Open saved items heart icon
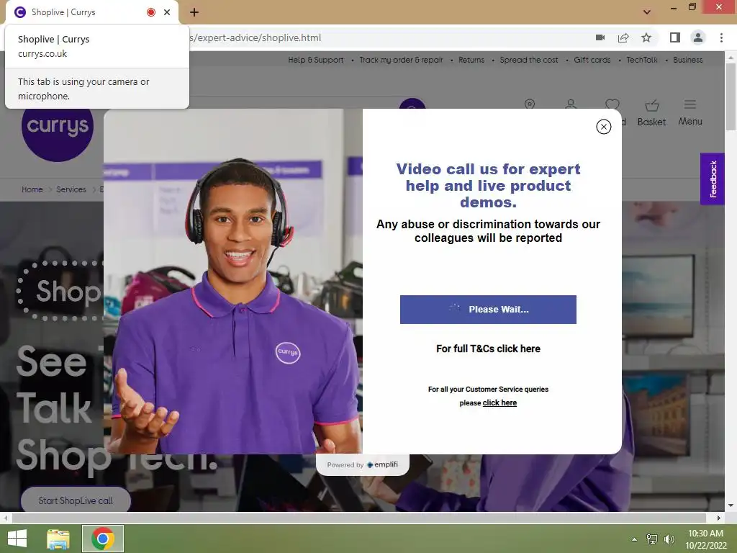 [x=612, y=104]
